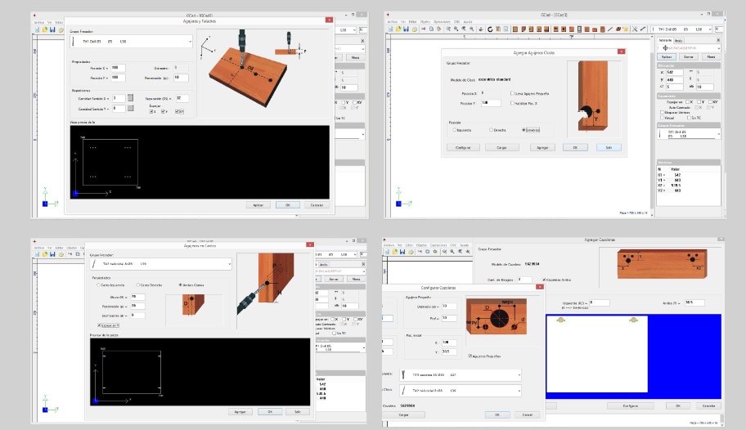Toggle Espejar XY checkbox in Agujeros y Taladros dialog

click(177, 111)
